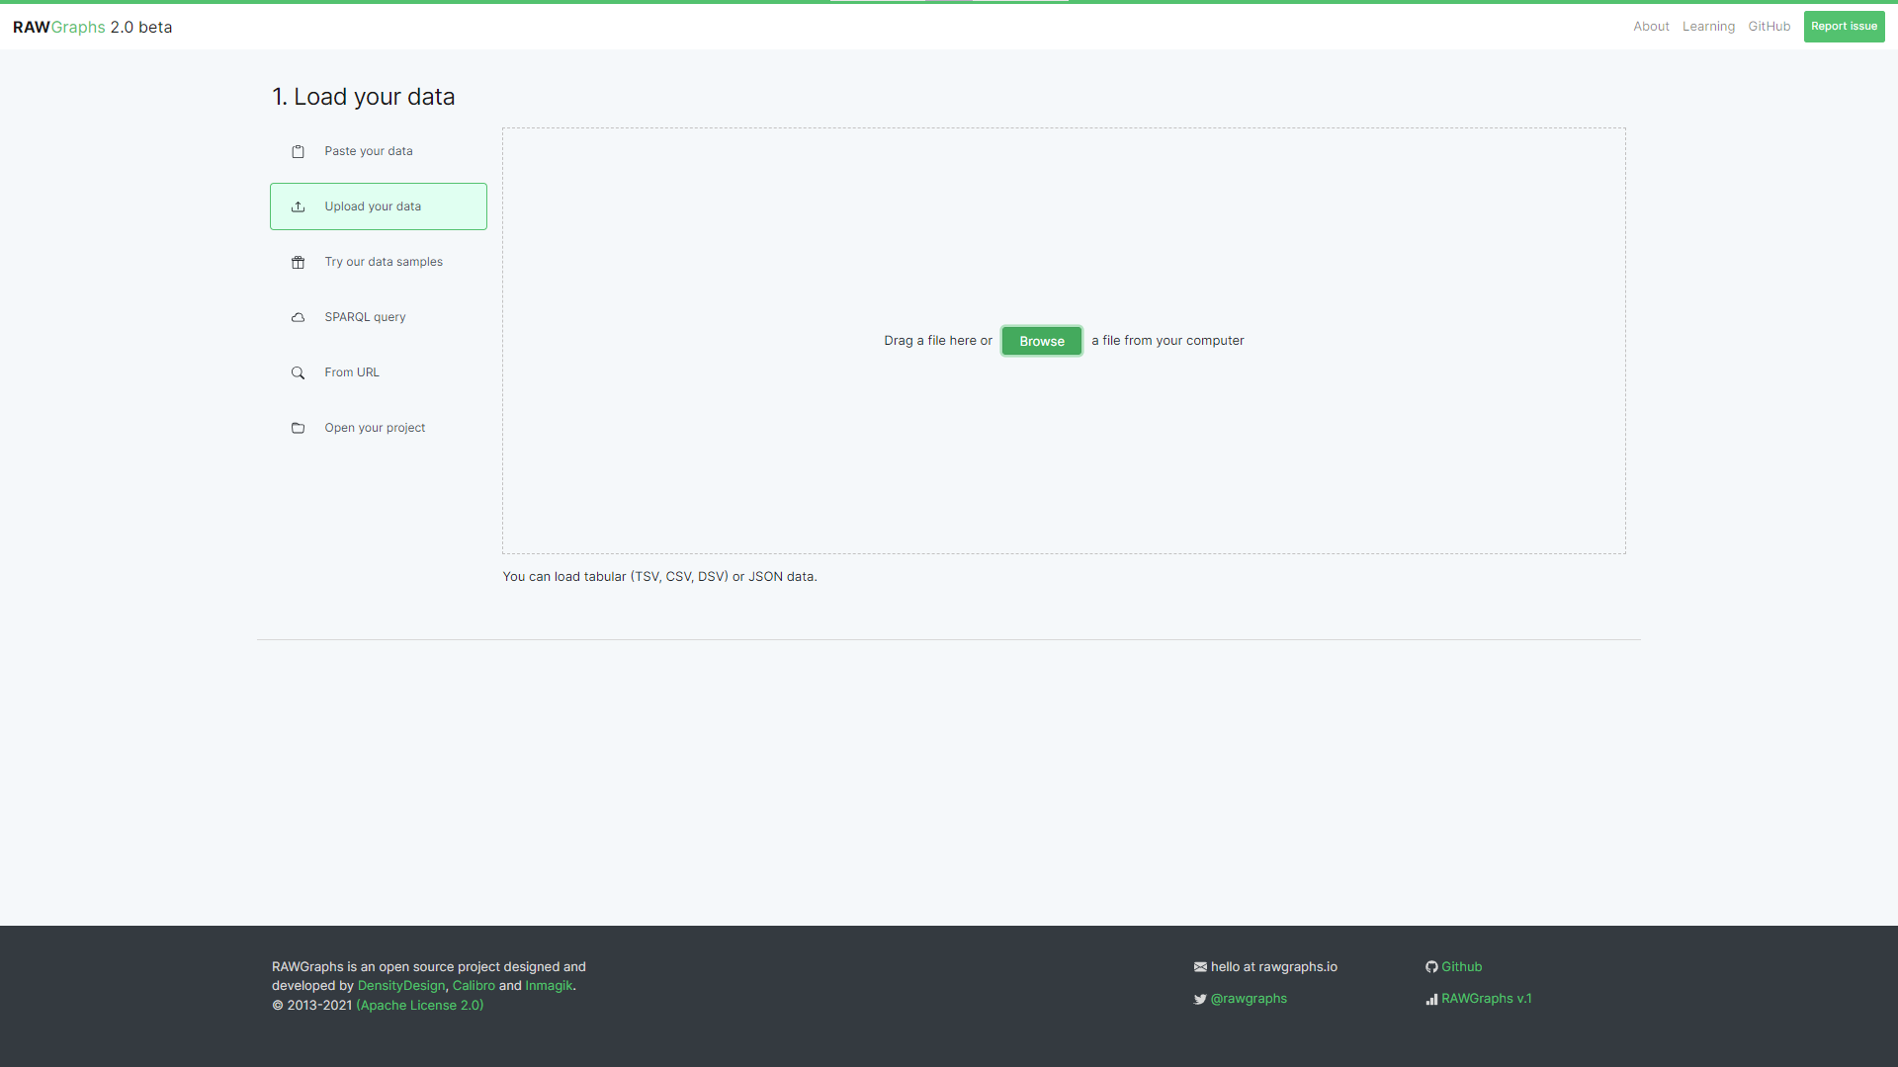Click the cloud icon beside SPARQL query
Viewport: 1898px width, 1067px height.
pyautogui.click(x=298, y=317)
